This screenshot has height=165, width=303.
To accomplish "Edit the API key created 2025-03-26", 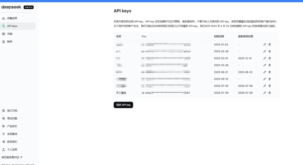I will coord(265,65).
